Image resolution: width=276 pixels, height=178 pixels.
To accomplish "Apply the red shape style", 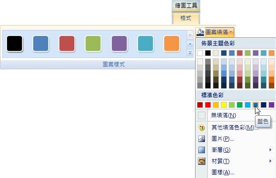I will pos(67,43).
